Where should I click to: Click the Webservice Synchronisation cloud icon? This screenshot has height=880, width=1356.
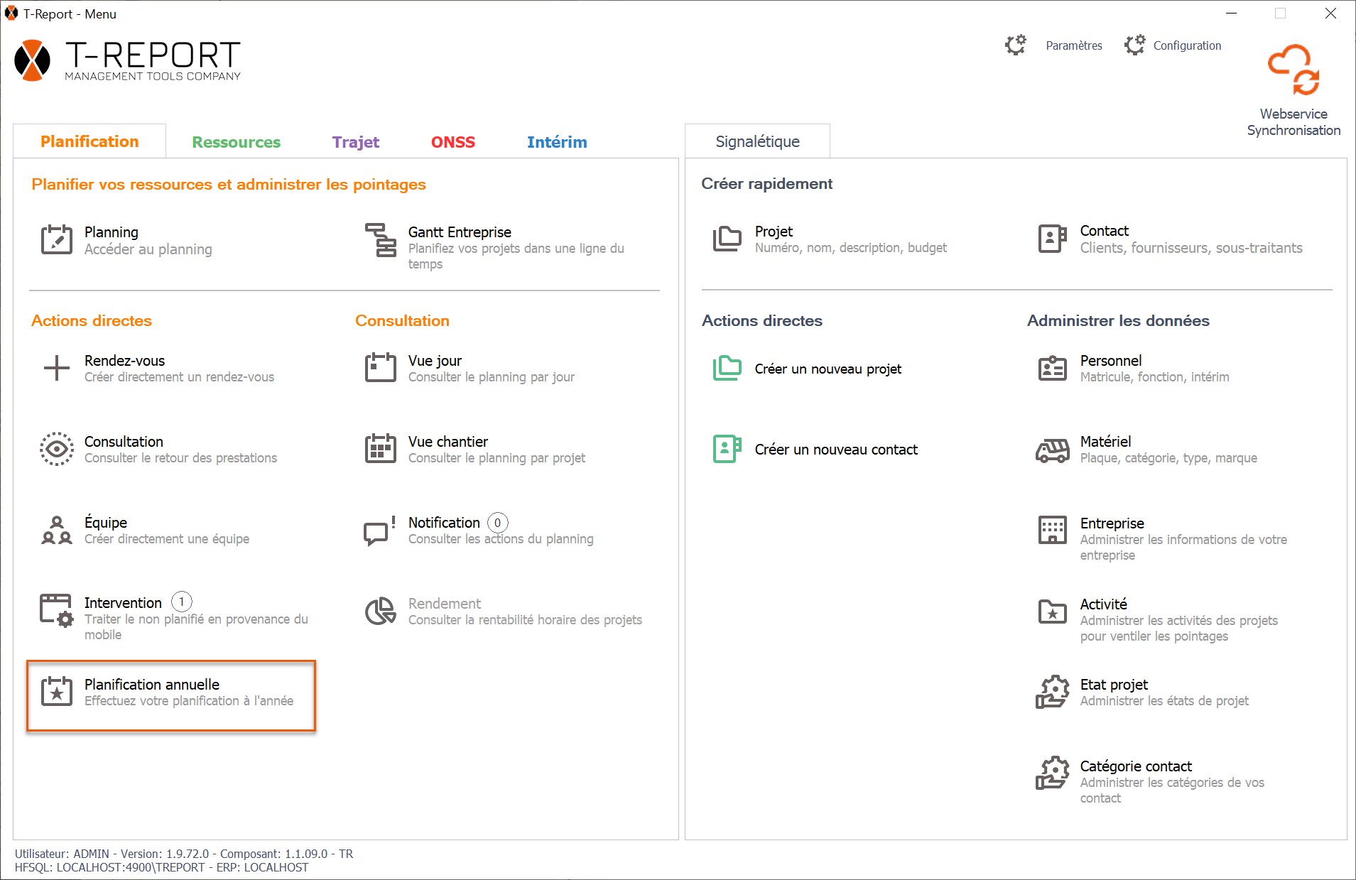pyautogui.click(x=1293, y=70)
